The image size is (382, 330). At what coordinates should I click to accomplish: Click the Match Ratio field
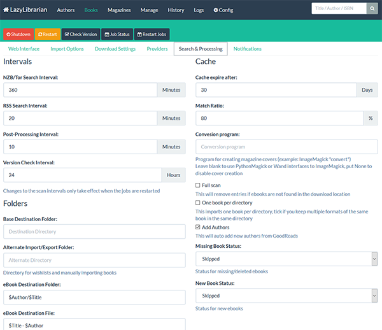279,118
